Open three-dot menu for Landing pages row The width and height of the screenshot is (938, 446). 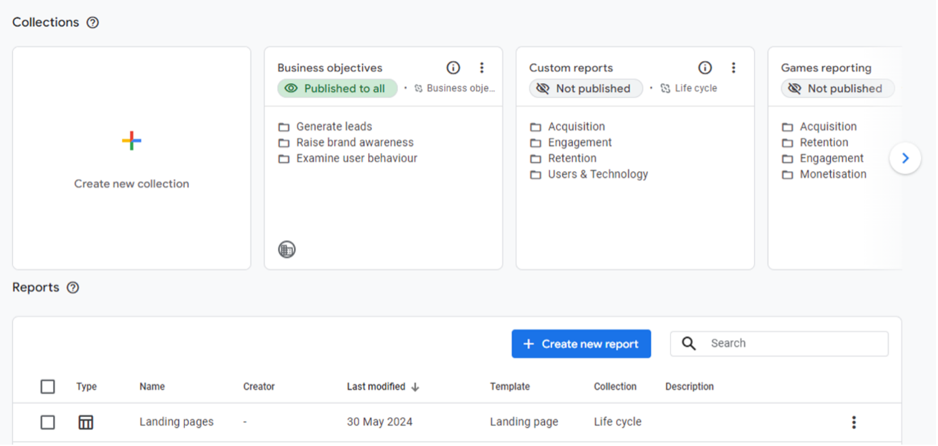(854, 422)
